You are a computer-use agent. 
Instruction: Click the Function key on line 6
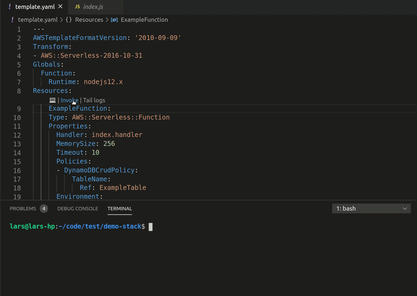[x=56, y=73]
